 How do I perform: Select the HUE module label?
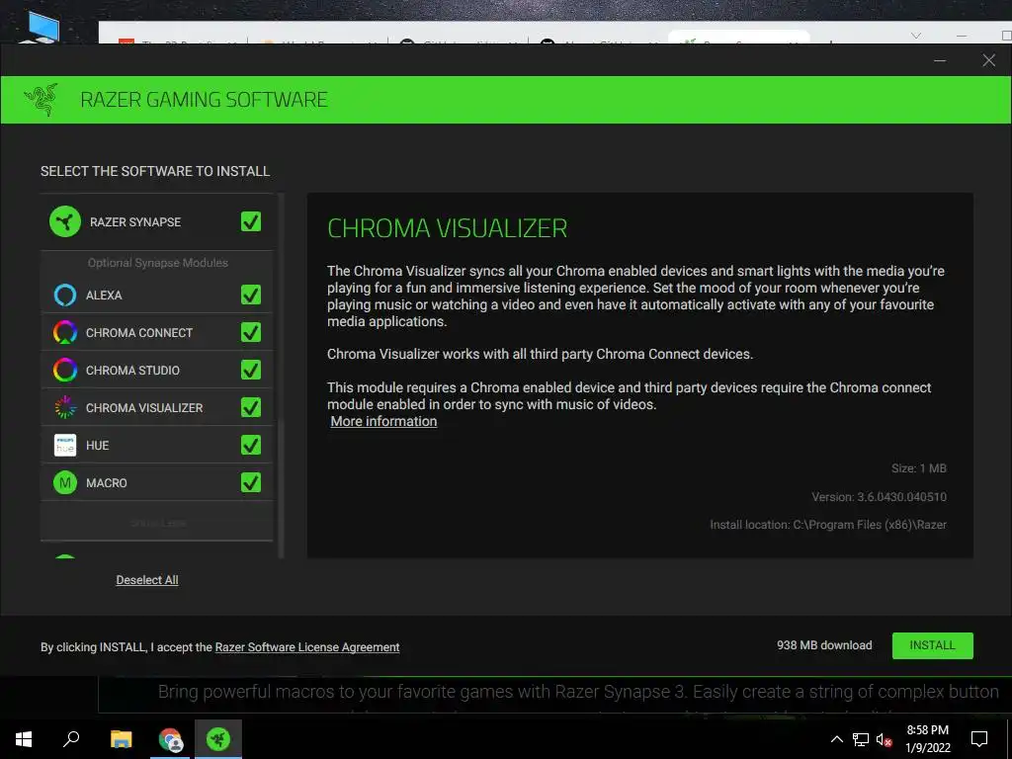pos(98,446)
